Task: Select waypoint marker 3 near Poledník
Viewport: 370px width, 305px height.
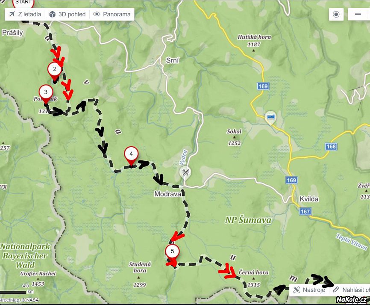Action: click(46, 94)
